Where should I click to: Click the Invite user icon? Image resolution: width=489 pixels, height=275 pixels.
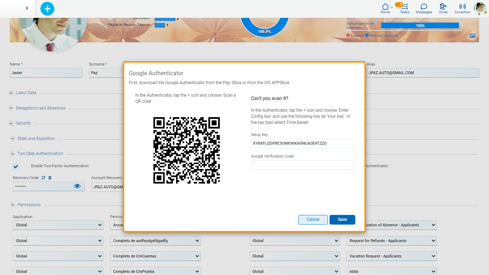click(443, 7)
